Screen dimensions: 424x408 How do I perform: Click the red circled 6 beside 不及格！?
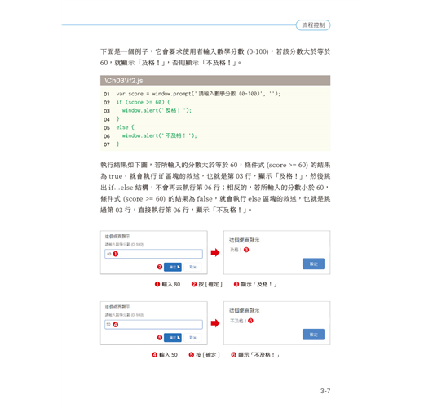(x=250, y=321)
